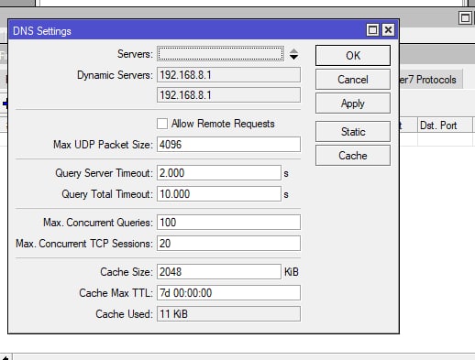Click the KiB unit next to Cache Size
This screenshot has width=475, height=360.
point(292,272)
